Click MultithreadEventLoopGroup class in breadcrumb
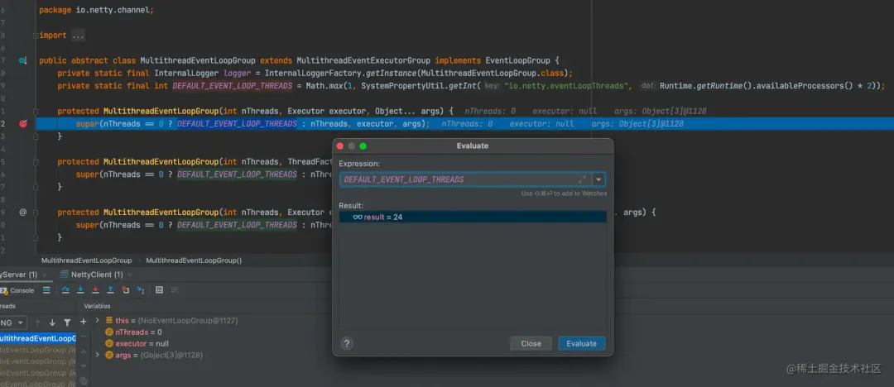This screenshot has width=894, height=387. coord(87,260)
